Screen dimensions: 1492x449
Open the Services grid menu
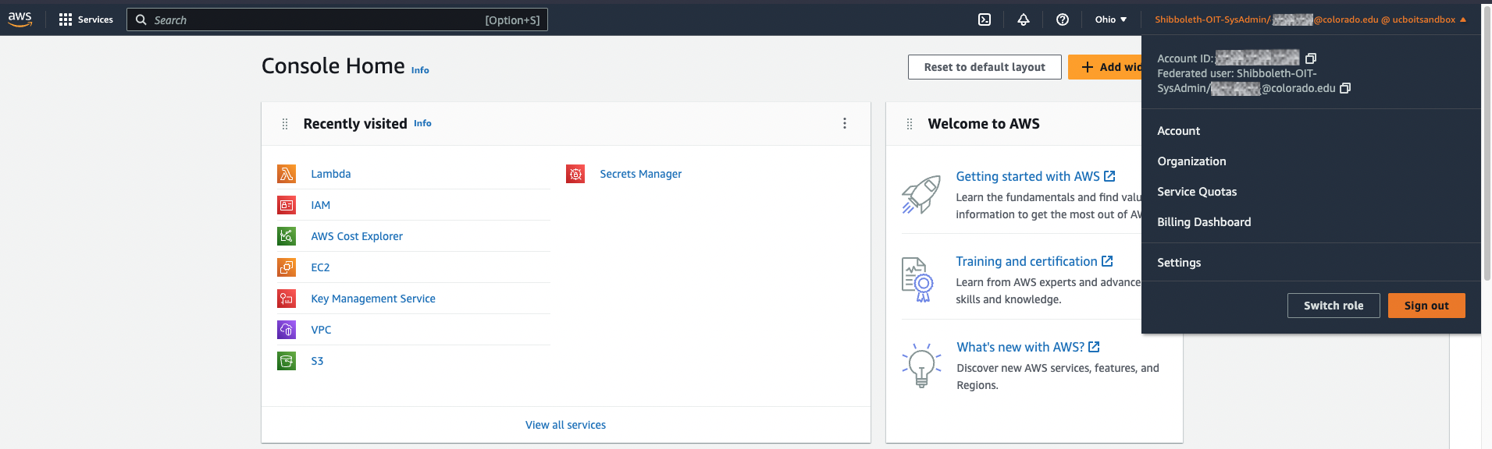coord(86,19)
